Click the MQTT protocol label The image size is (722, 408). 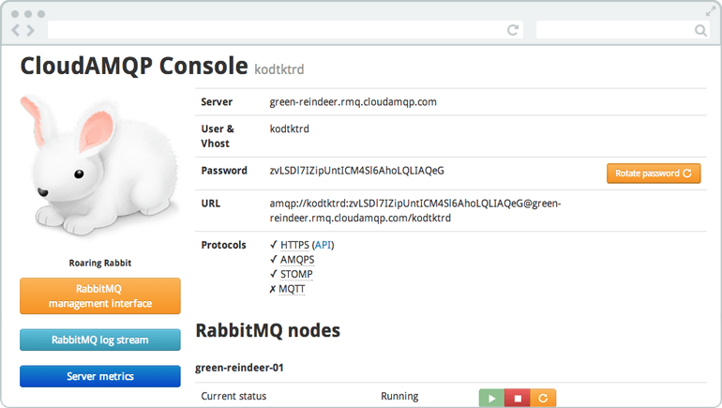(x=292, y=289)
